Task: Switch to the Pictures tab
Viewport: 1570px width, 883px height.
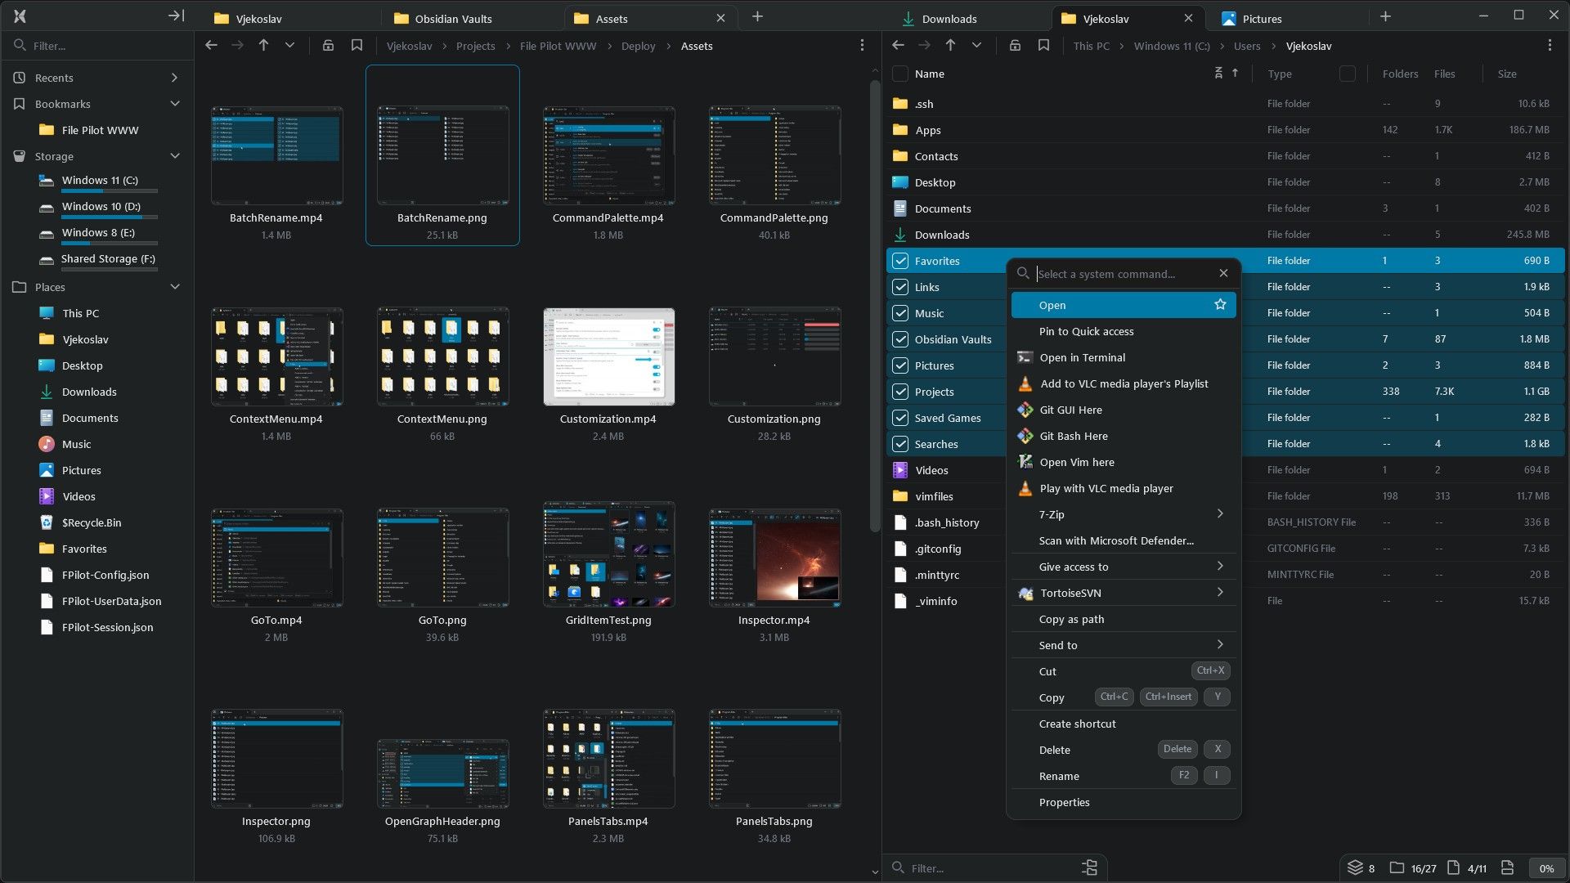Action: click(x=1263, y=17)
